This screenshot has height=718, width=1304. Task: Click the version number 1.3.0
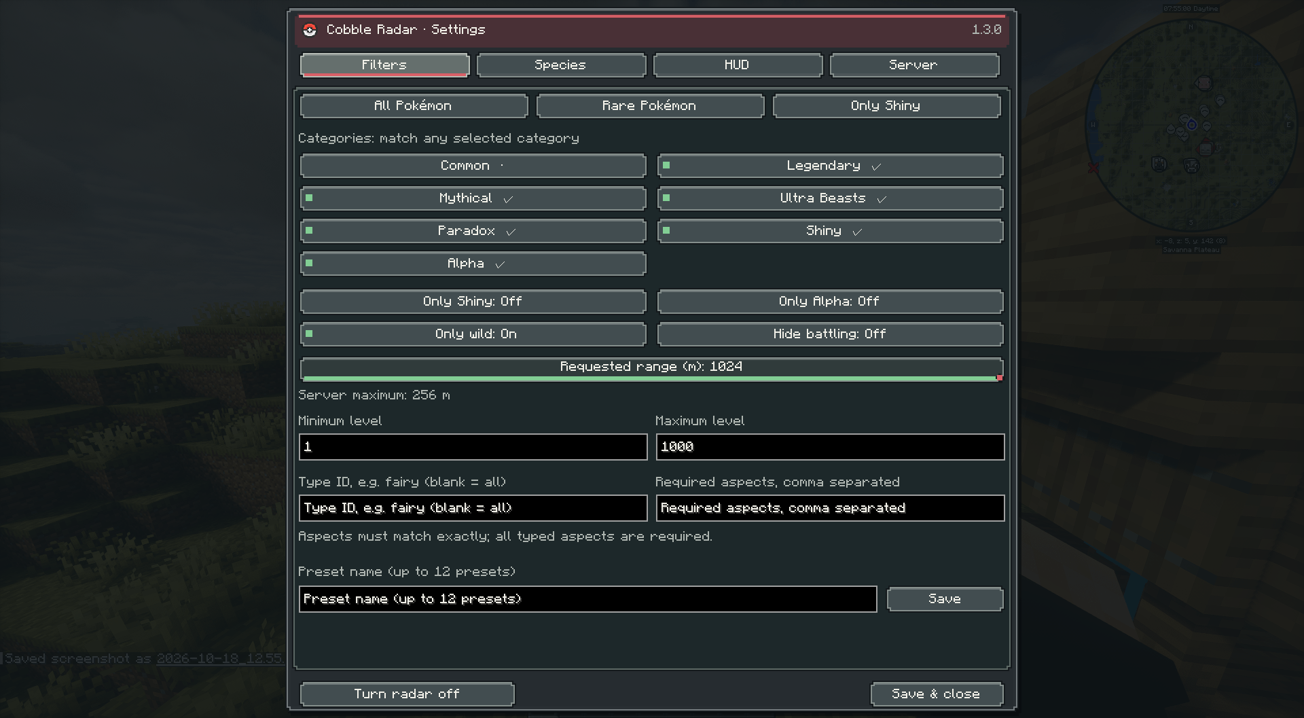986,29
